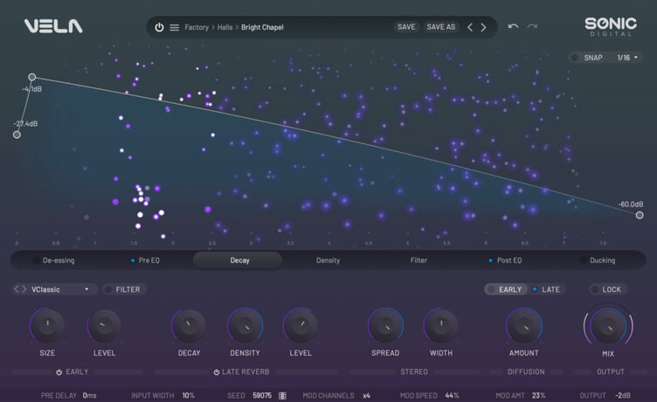
Task: Click the DECAY knob
Action: (189, 325)
